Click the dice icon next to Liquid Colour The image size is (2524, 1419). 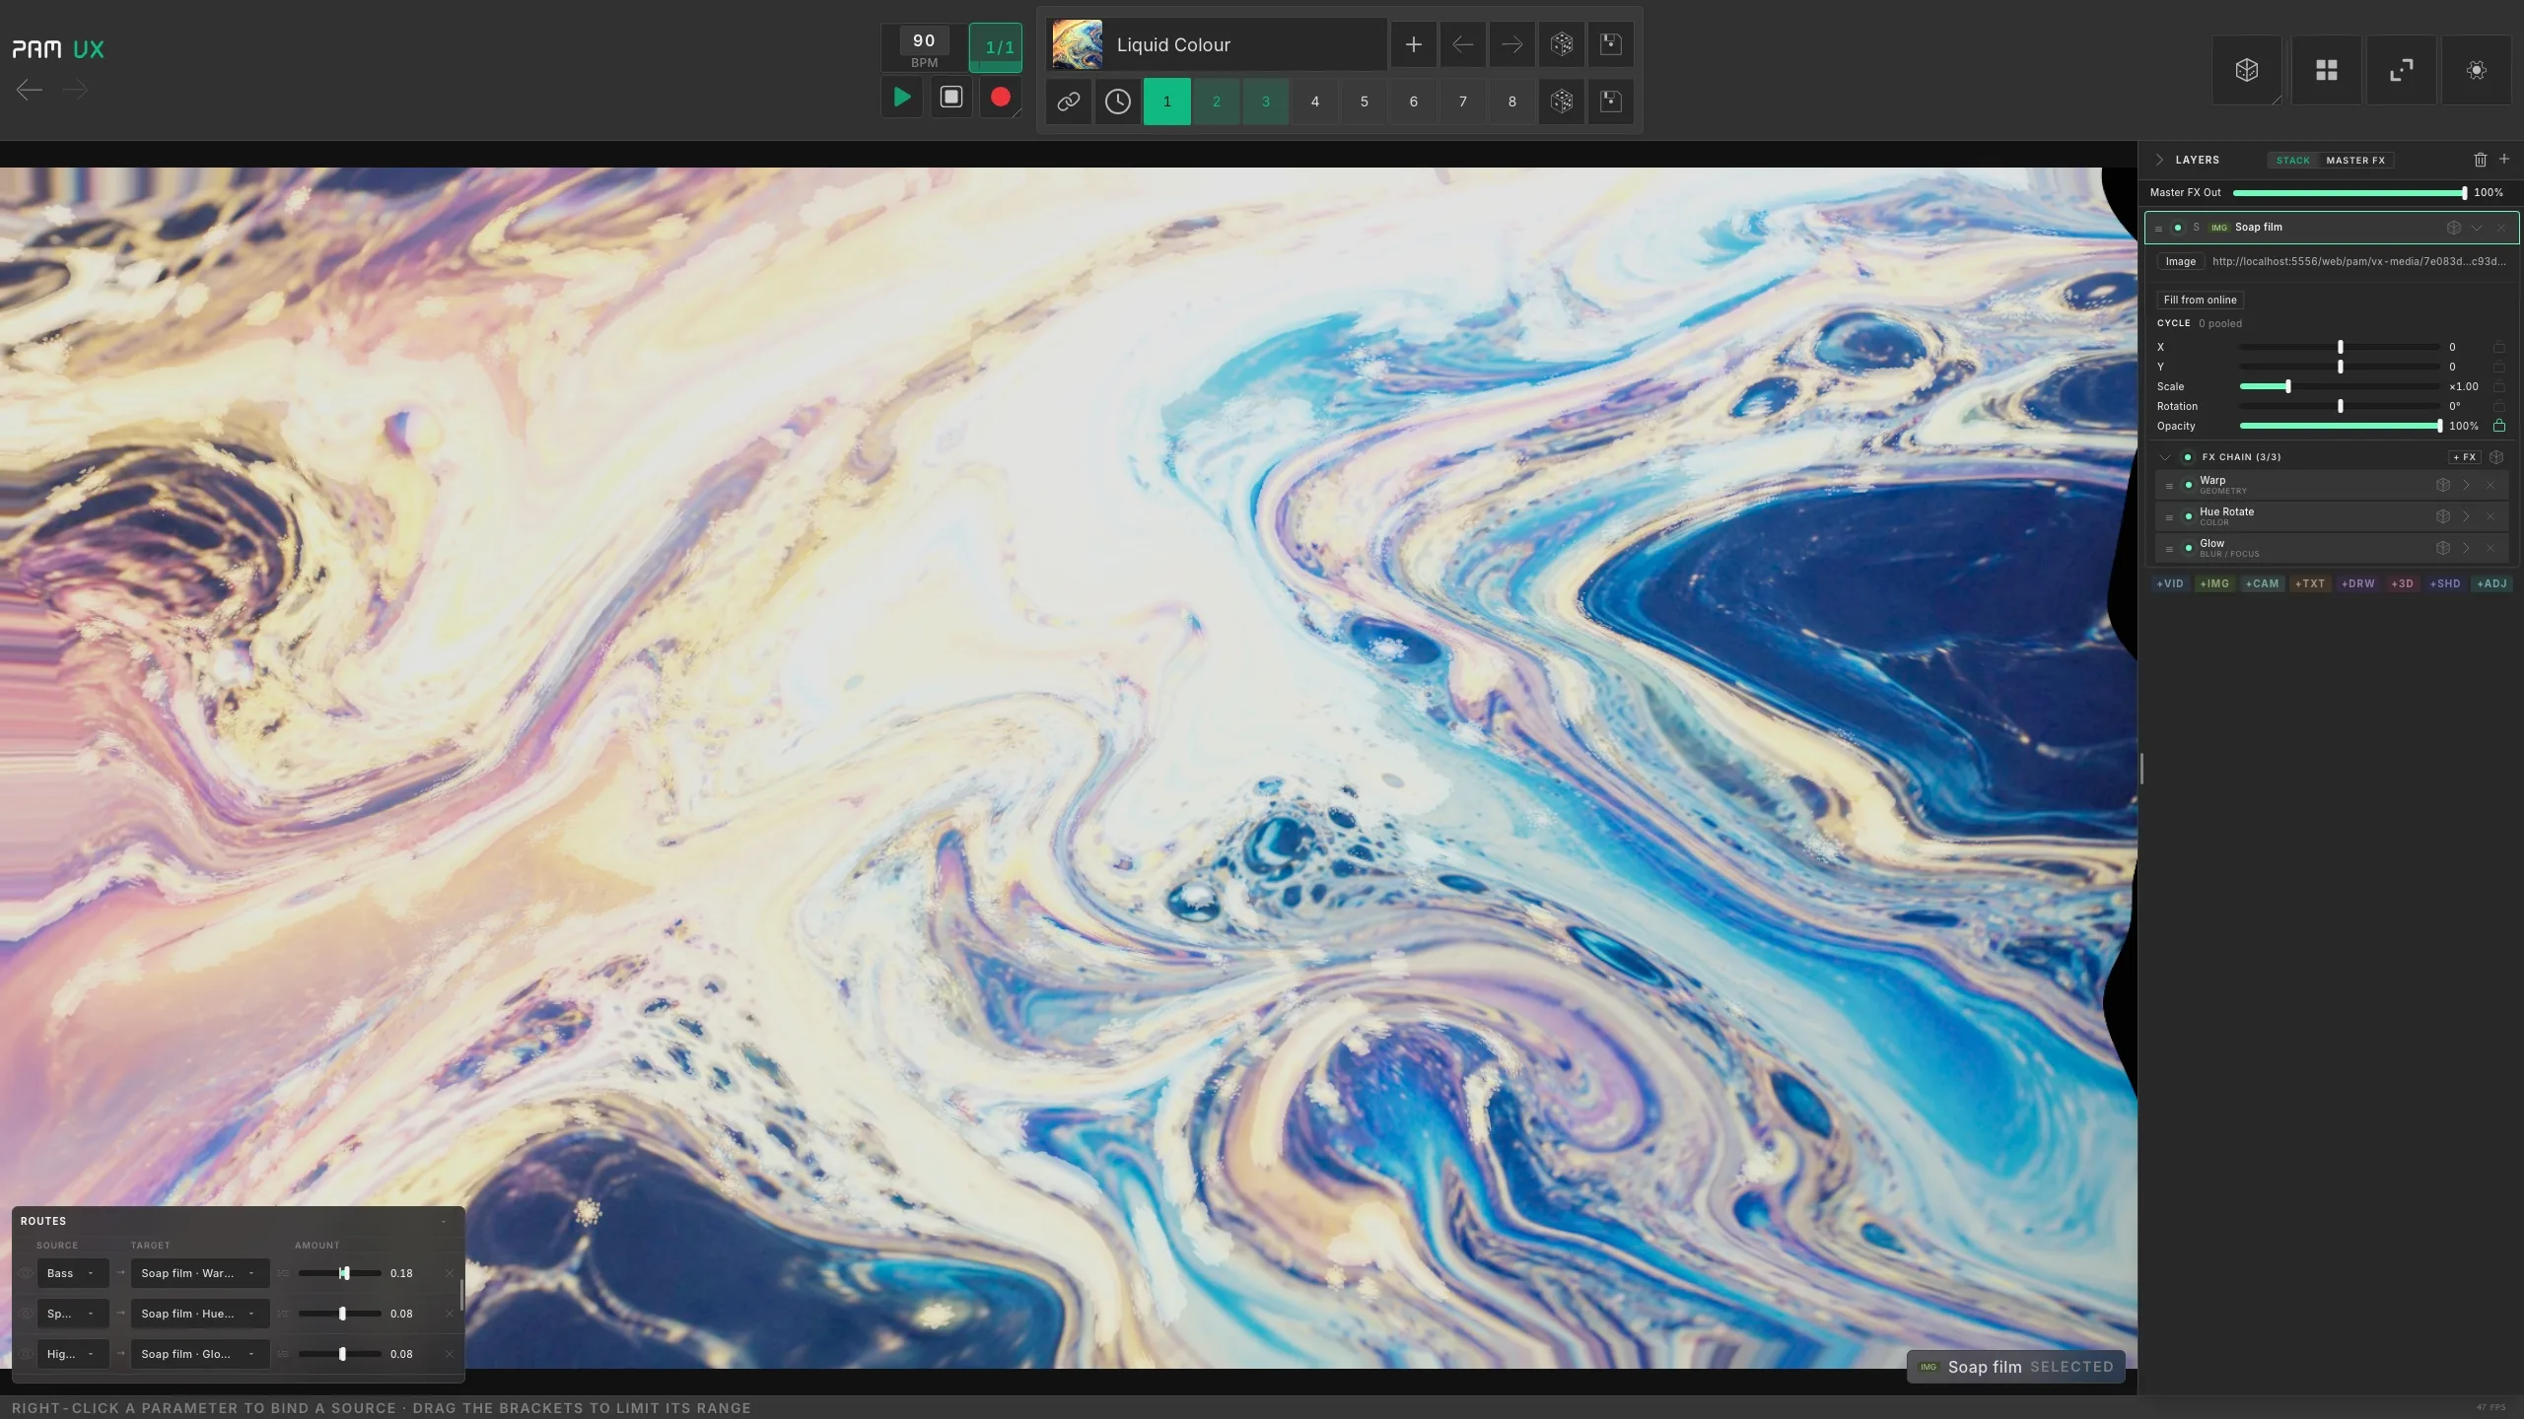pyautogui.click(x=1561, y=44)
